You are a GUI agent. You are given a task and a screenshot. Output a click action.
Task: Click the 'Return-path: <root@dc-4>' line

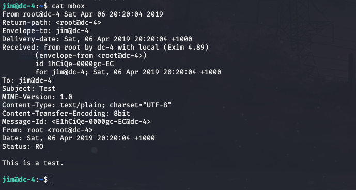coord(52,23)
